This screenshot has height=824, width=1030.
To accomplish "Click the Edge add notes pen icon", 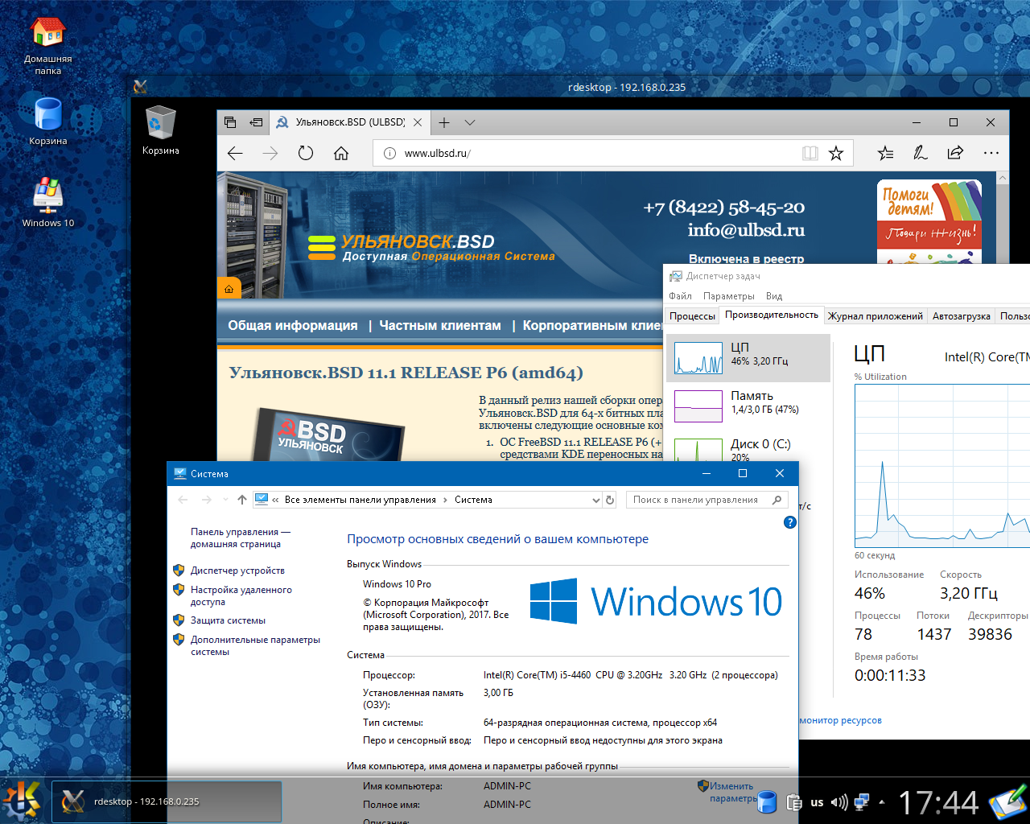I will [921, 153].
